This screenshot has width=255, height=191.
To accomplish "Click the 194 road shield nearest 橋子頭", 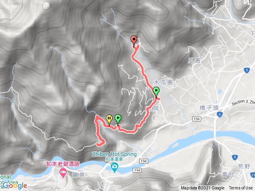I will pos(196,119).
